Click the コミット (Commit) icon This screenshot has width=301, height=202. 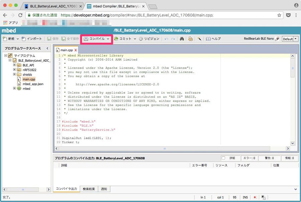116,39
